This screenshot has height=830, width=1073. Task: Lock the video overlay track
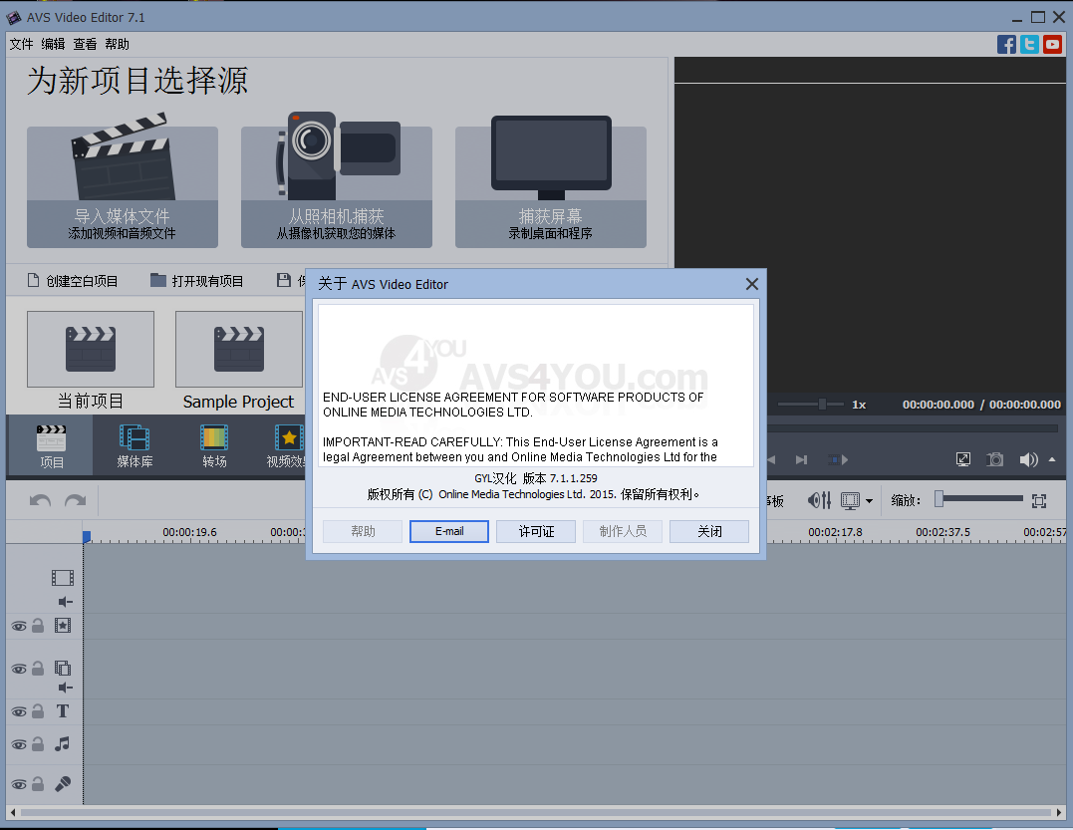(x=38, y=668)
